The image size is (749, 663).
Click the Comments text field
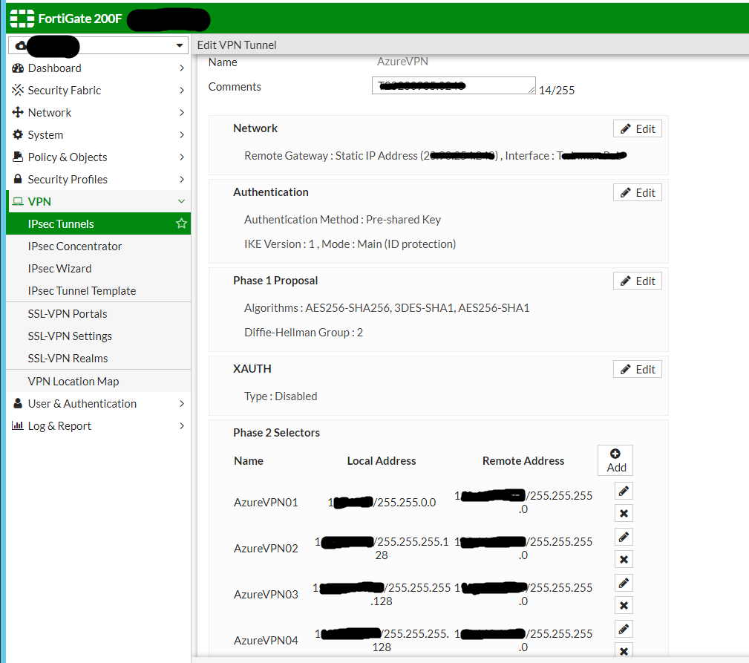tap(454, 85)
